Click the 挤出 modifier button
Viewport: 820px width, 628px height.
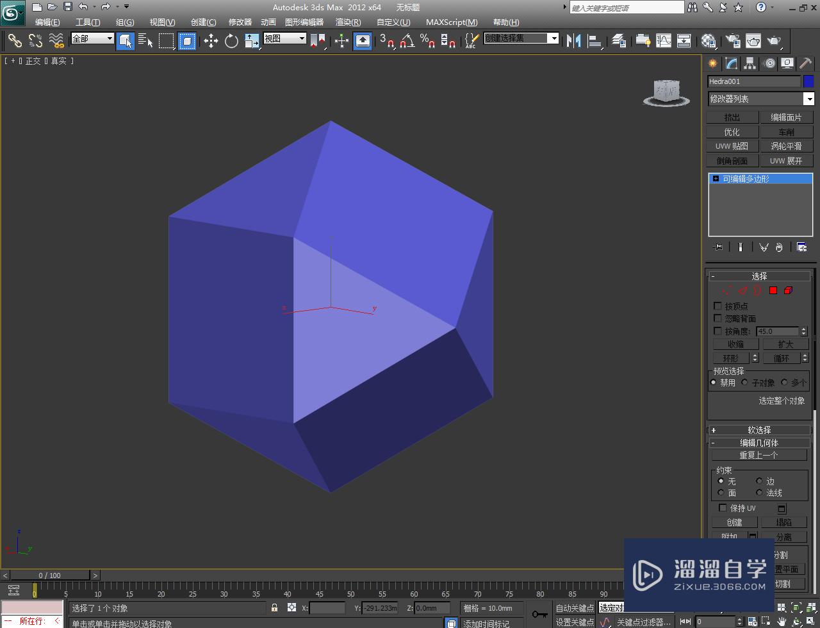732,117
